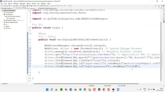Open the Refactor menu
The image size is (165, 92).
pos(16,4)
